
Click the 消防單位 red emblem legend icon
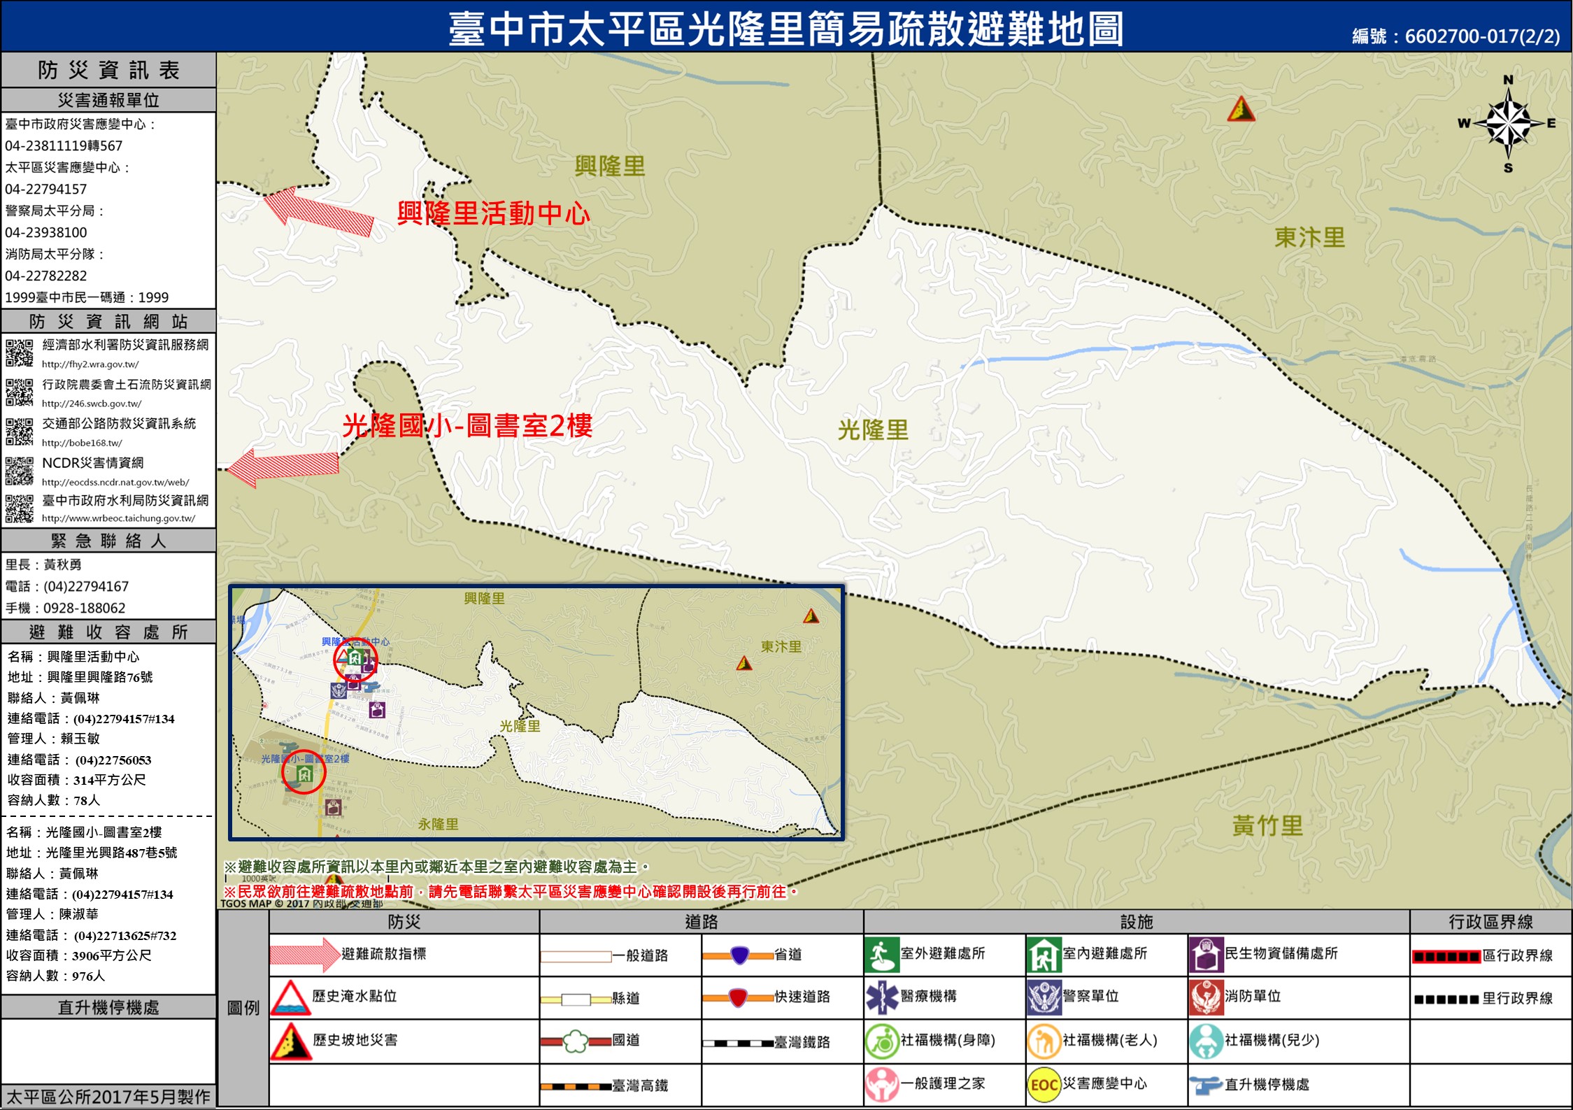pos(1206,997)
